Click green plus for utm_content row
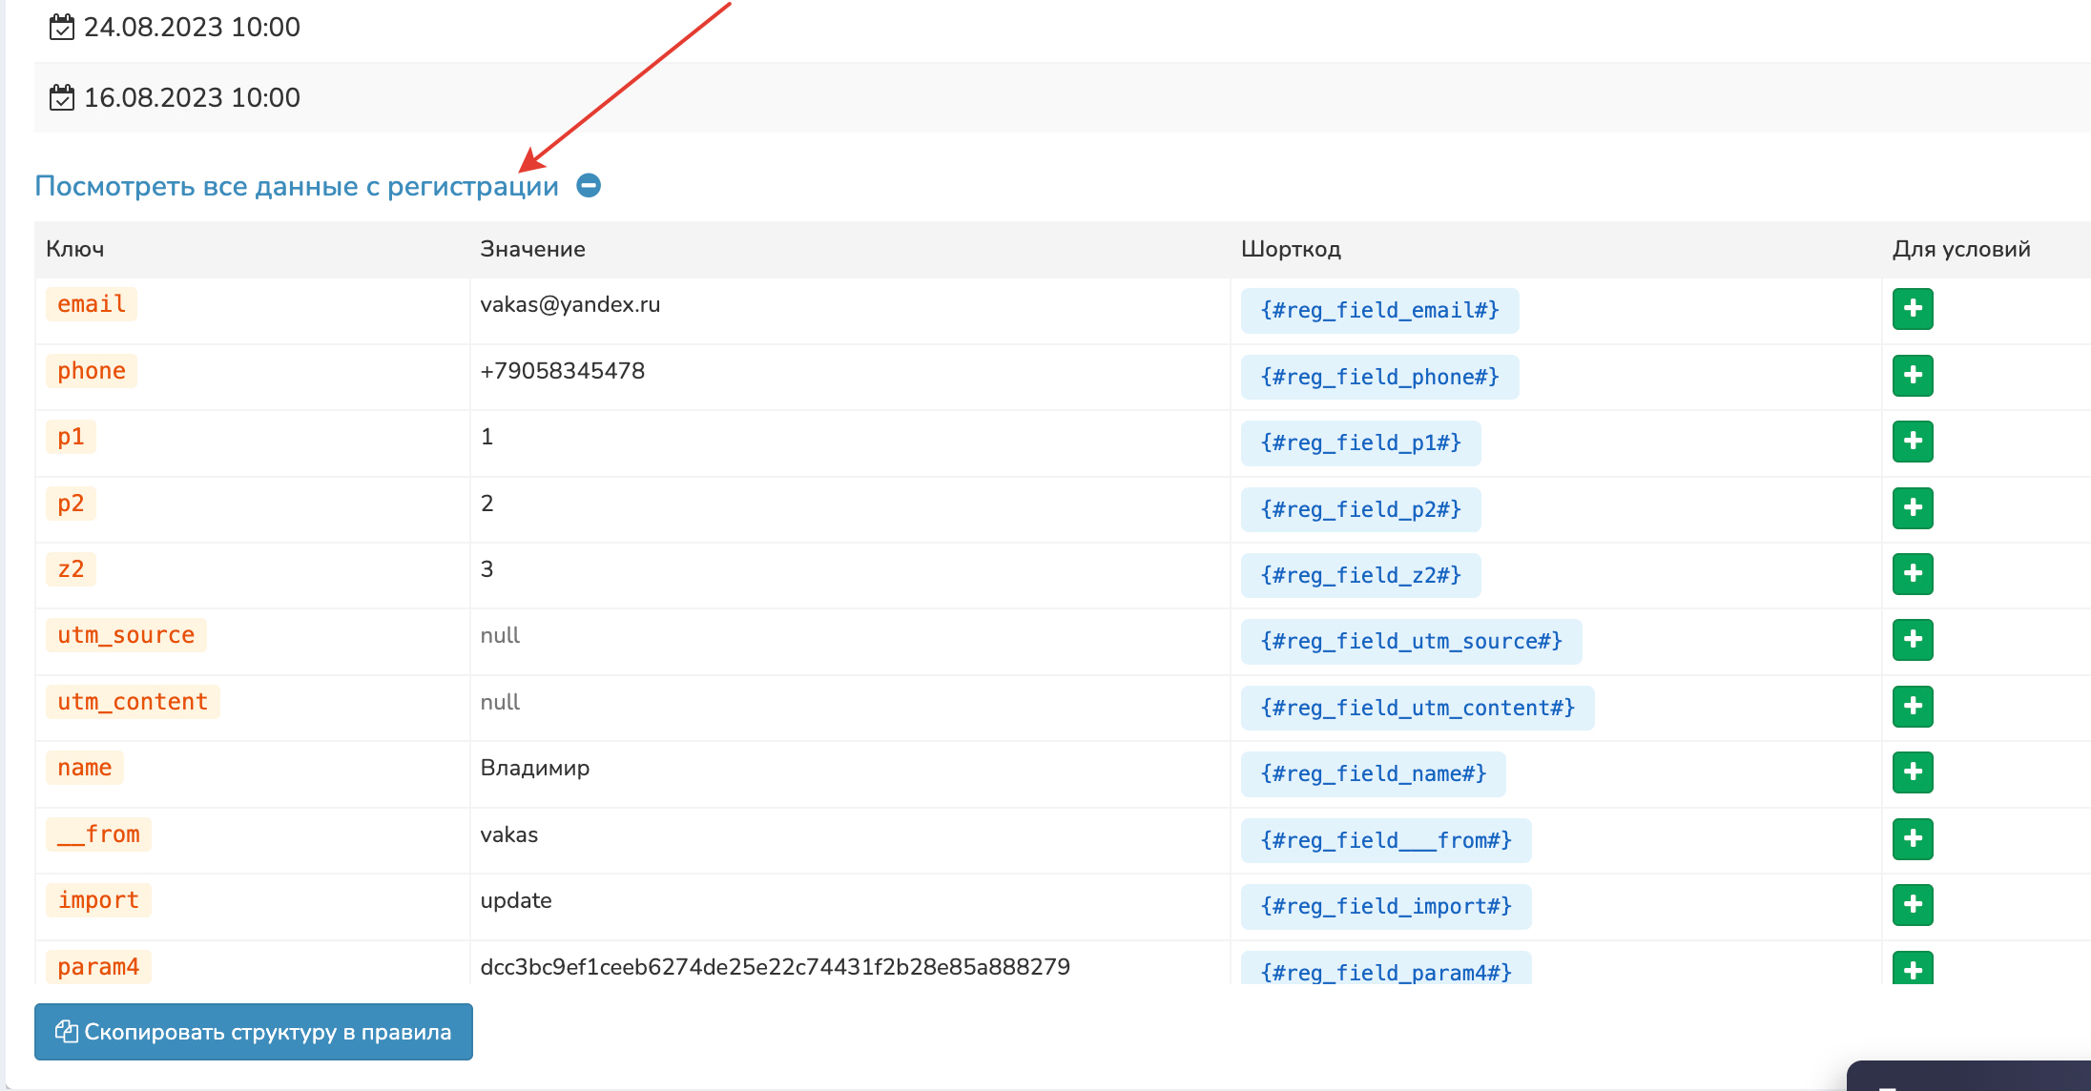Screen dimensions: 2091x1091 (1913, 707)
